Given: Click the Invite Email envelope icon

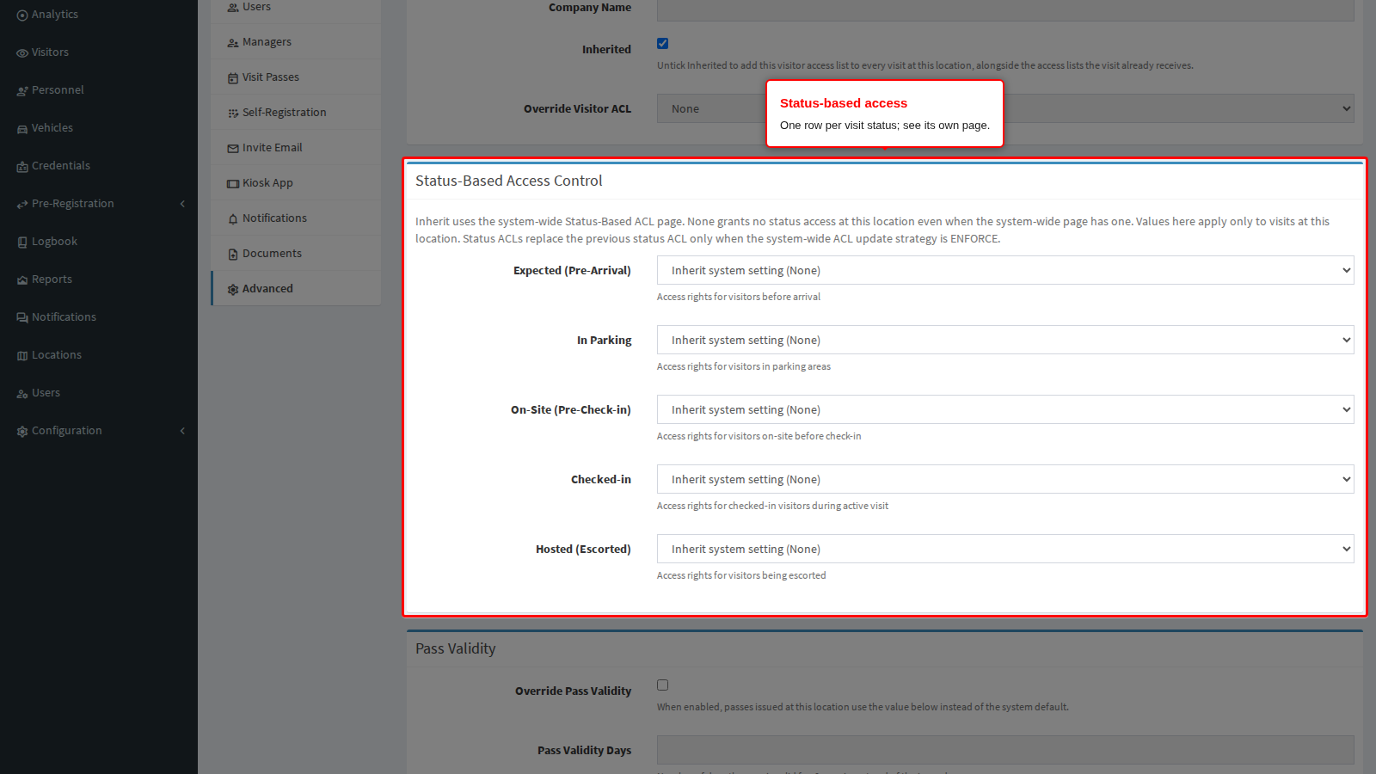Looking at the screenshot, I should [233, 149].
